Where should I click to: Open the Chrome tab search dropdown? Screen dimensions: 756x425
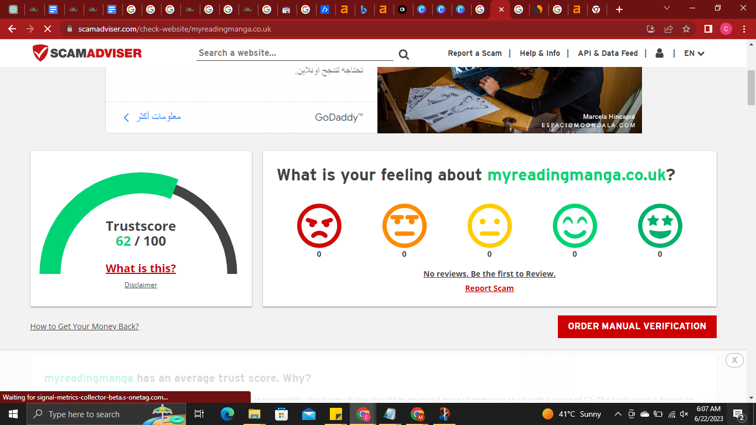click(666, 8)
